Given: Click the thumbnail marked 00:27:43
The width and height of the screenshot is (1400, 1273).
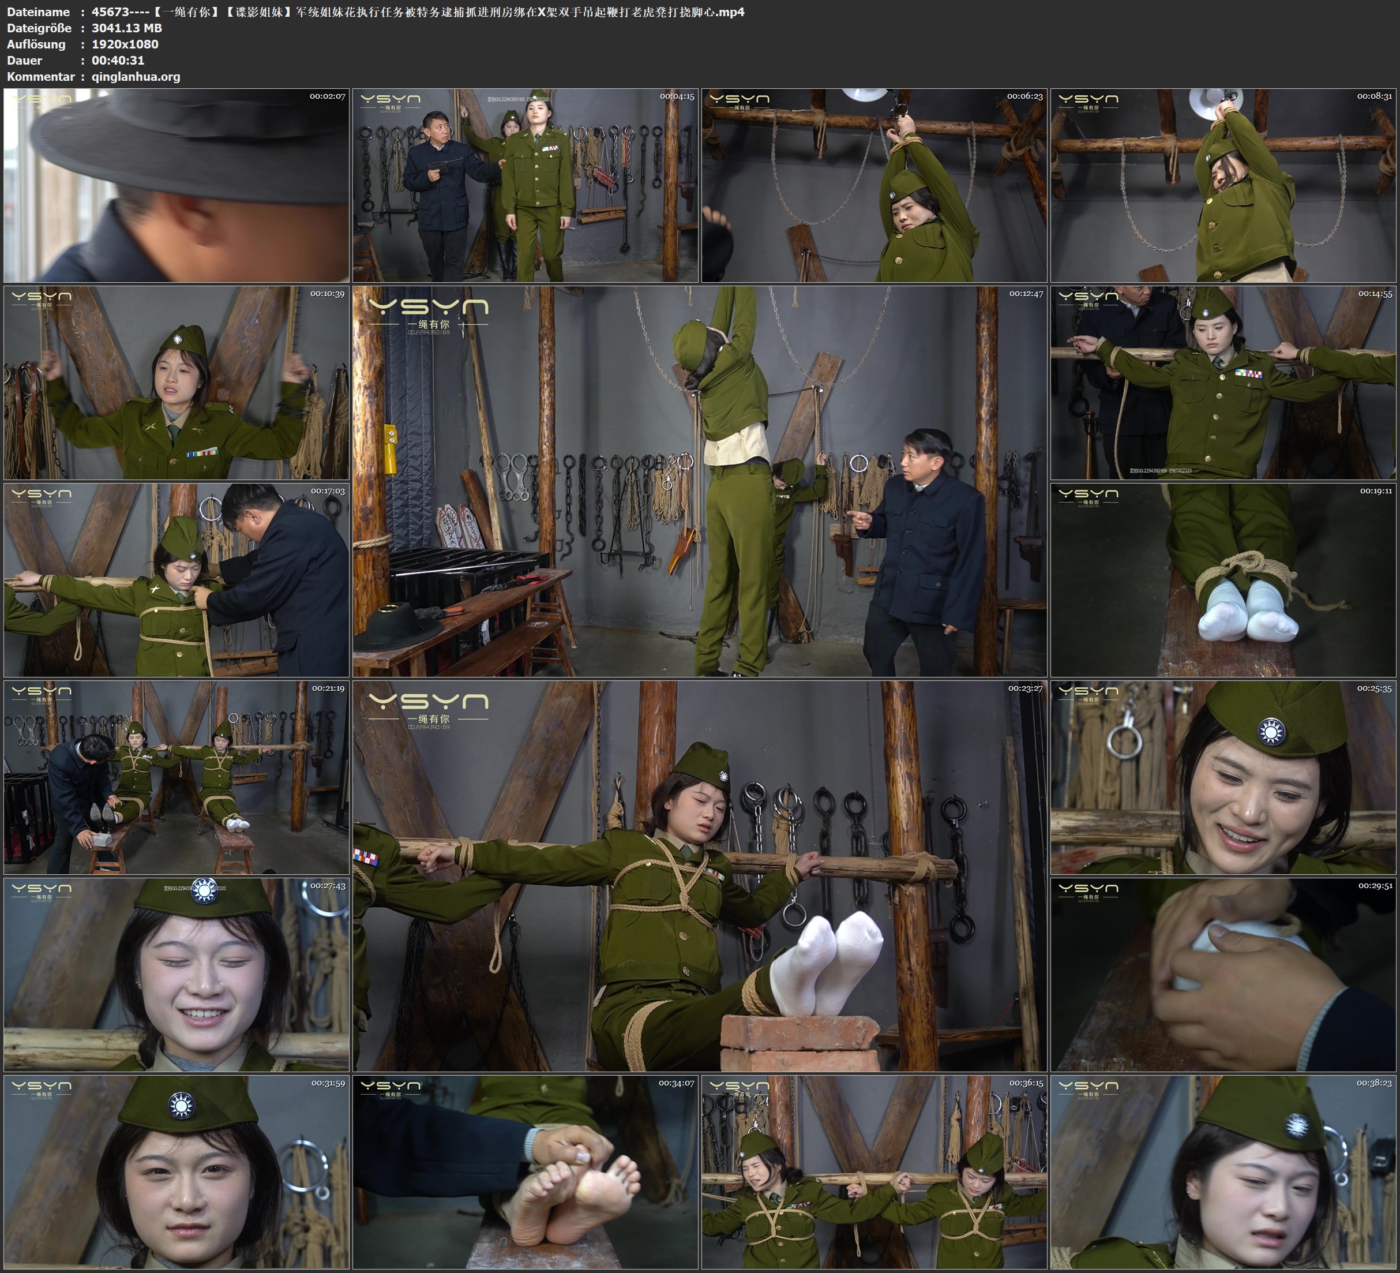Looking at the screenshot, I should pos(177,974).
